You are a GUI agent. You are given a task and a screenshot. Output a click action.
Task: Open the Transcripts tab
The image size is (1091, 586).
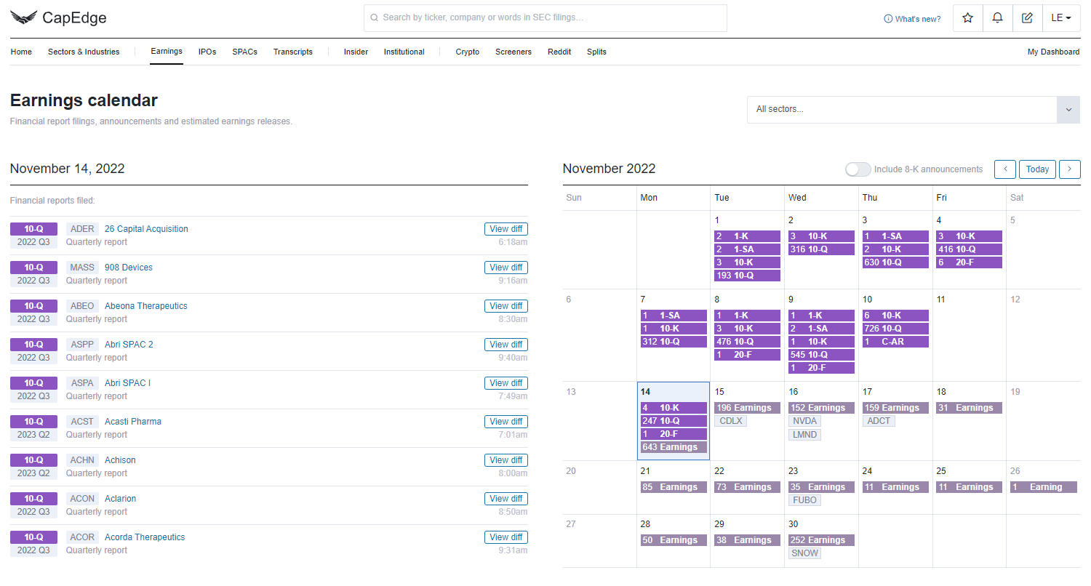(293, 52)
